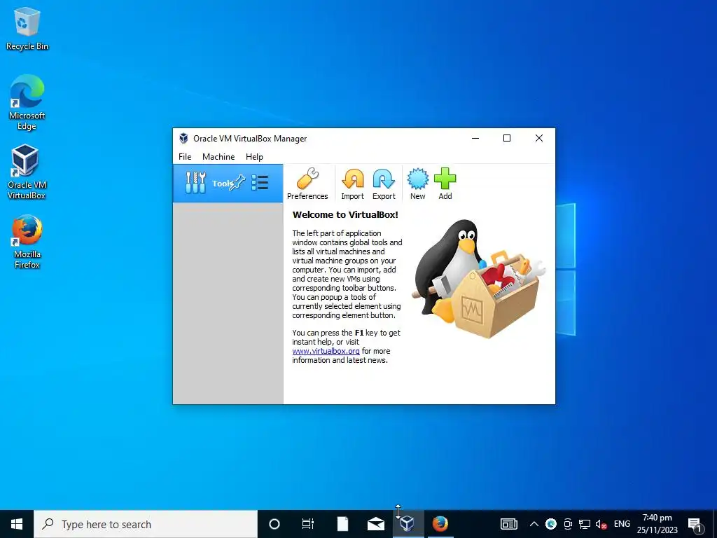Open the muted volume tray icon
717x538 pixels.
click(601, 524)
